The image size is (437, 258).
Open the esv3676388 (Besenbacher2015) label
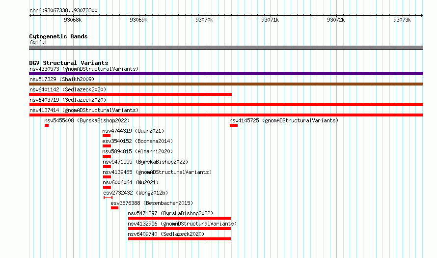click(152, 203)
